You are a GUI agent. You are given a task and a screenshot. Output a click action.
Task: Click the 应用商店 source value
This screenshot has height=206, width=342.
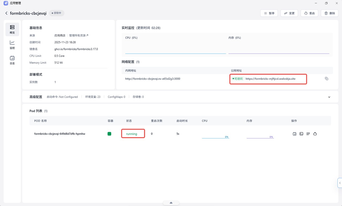[x=60, y=35]
